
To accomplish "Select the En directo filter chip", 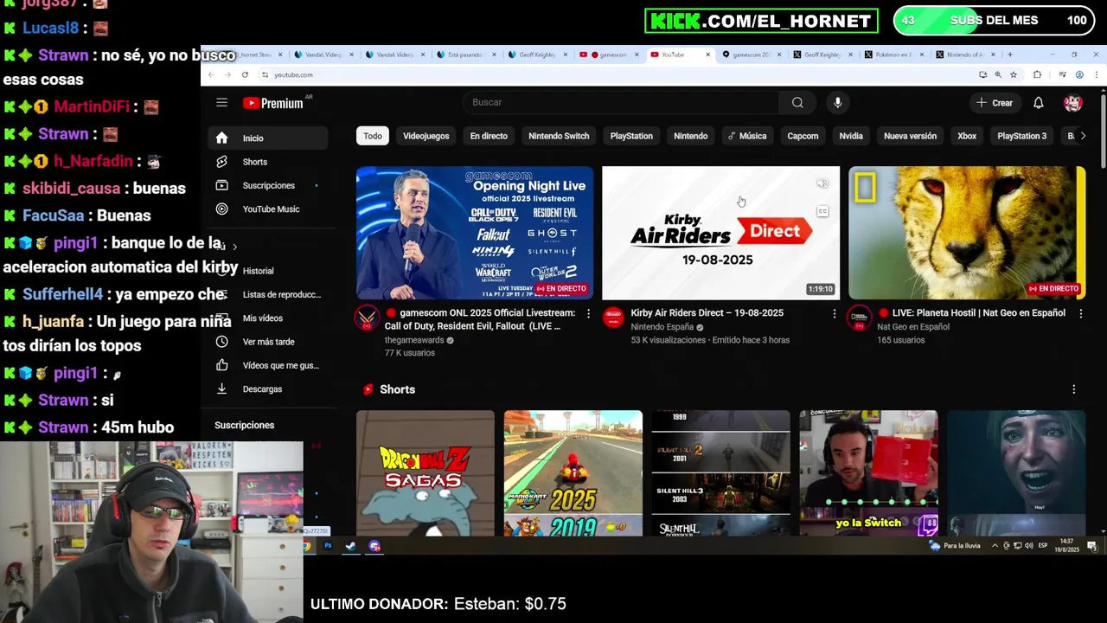I will [x=489, y=136].
